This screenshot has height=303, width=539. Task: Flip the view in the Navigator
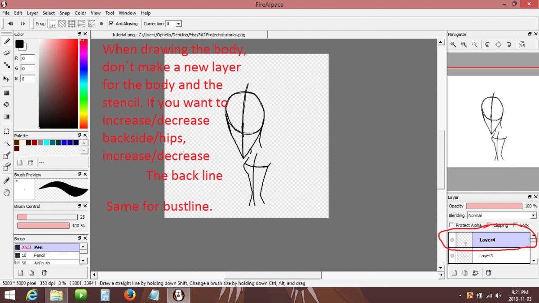(521, 44)
